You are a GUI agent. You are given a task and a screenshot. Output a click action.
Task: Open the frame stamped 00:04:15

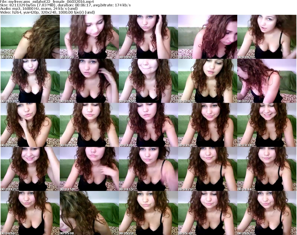click(148, 169)
